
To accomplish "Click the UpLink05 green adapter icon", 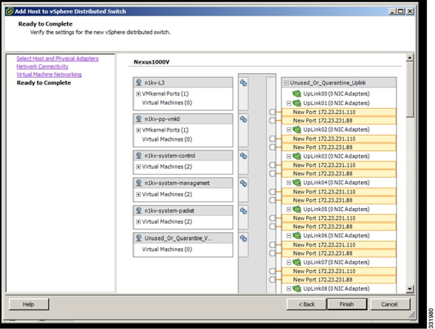I will click(297, 209).
